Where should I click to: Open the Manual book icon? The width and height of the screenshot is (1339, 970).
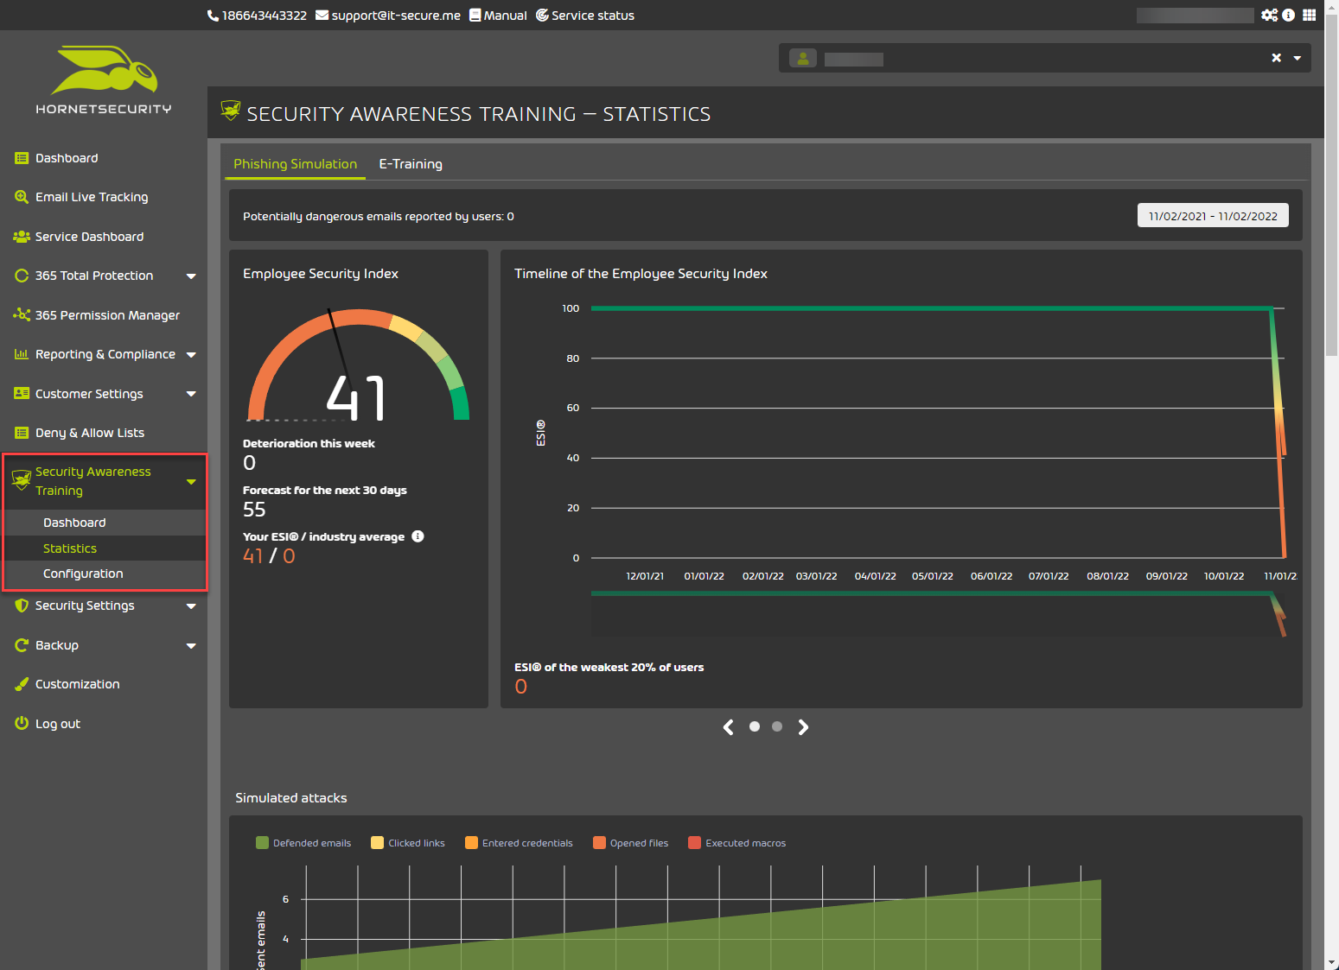475,15
